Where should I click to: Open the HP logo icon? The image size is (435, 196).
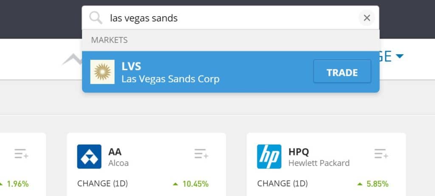269,157
